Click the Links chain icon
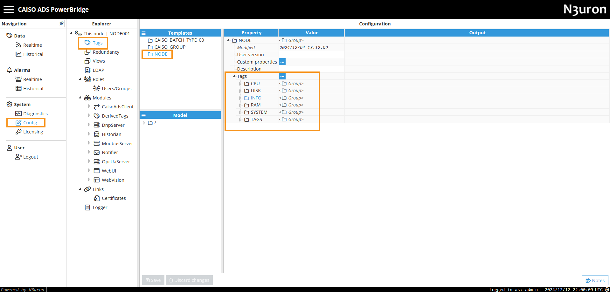The height and width of the screenshot is (292, 610). (x=87, y=189)
